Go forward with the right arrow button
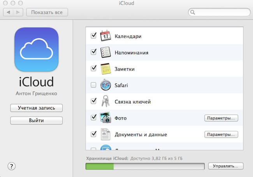 coord(18,12)
